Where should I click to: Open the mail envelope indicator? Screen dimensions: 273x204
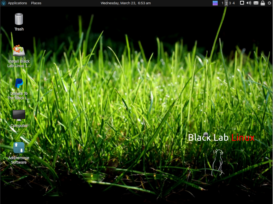[256, 3]
